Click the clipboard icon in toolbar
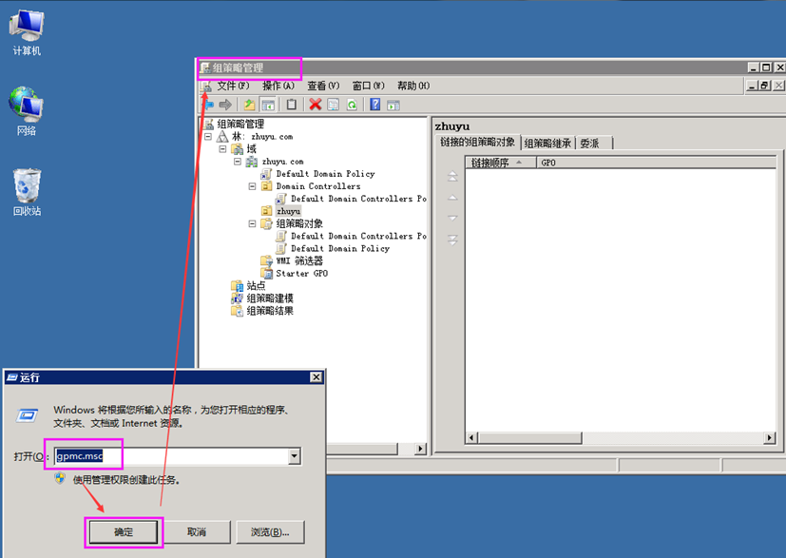 coord(292,105)
